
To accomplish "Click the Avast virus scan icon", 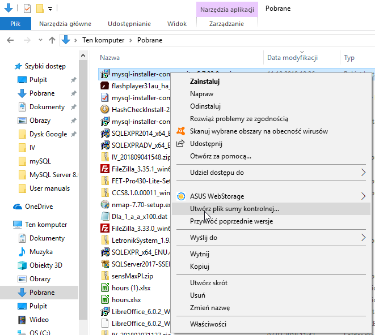I will click(x=181, y=131).
